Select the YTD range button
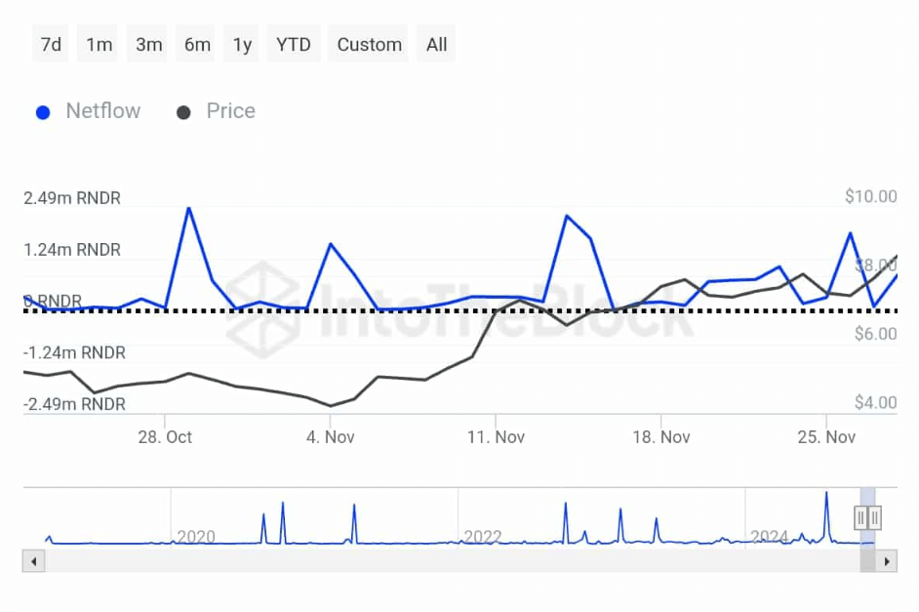This screenshot has height=612, width=919. [x=293, y=44]
